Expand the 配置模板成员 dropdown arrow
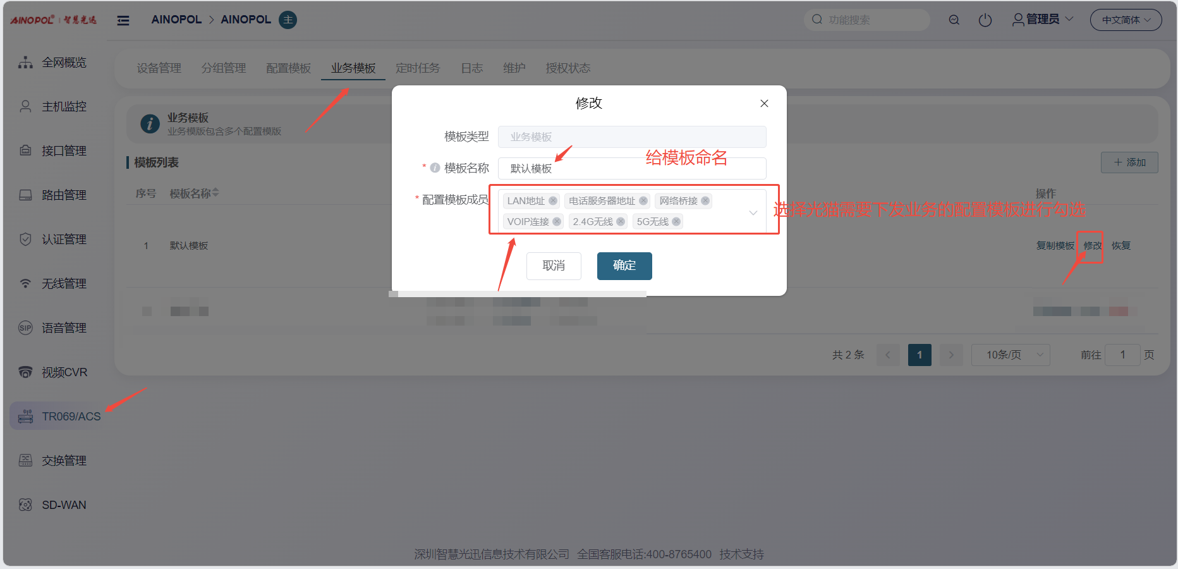Screen dimensions: 1178x569 [753, 213]
